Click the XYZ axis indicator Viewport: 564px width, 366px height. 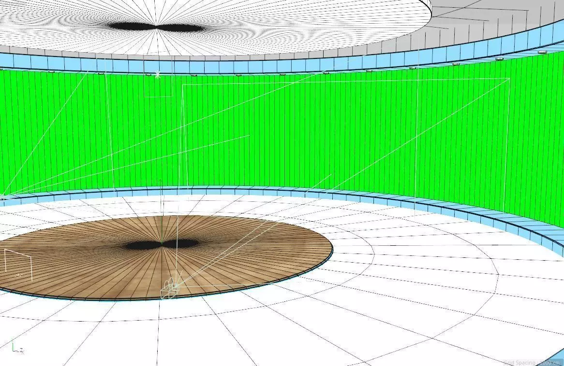point(17,348)
